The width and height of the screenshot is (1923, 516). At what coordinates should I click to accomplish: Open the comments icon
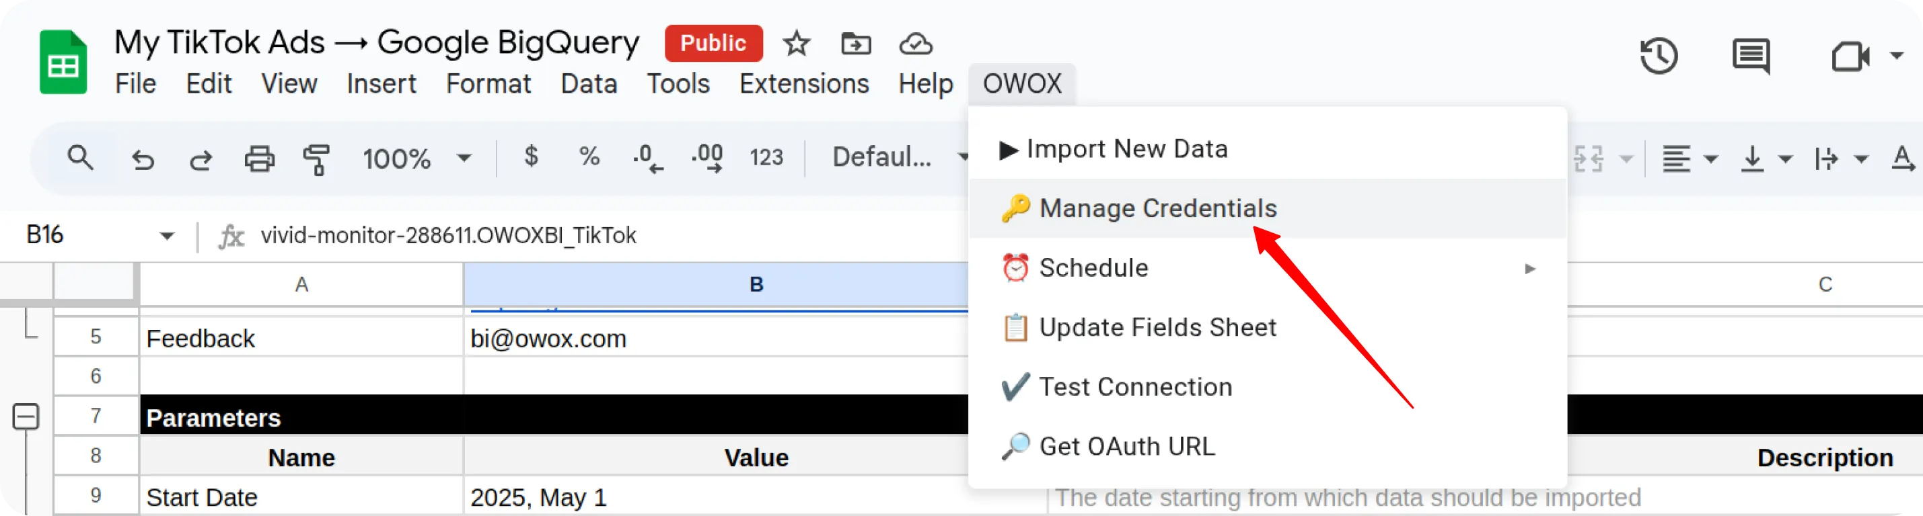coord(1751,56)
